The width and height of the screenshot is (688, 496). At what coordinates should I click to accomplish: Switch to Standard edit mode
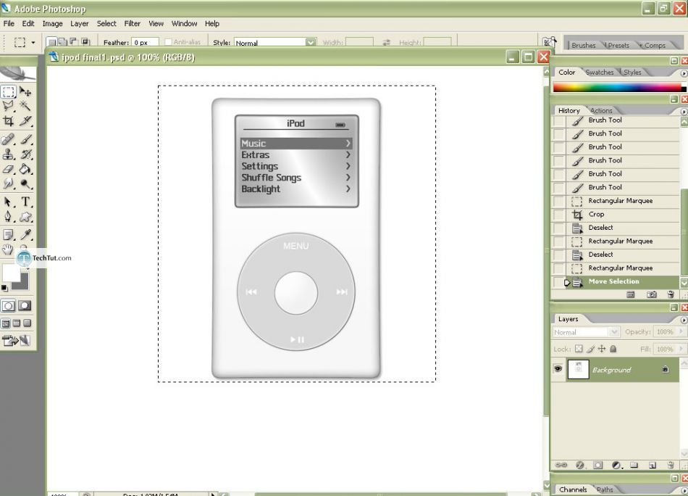[9, 306]
